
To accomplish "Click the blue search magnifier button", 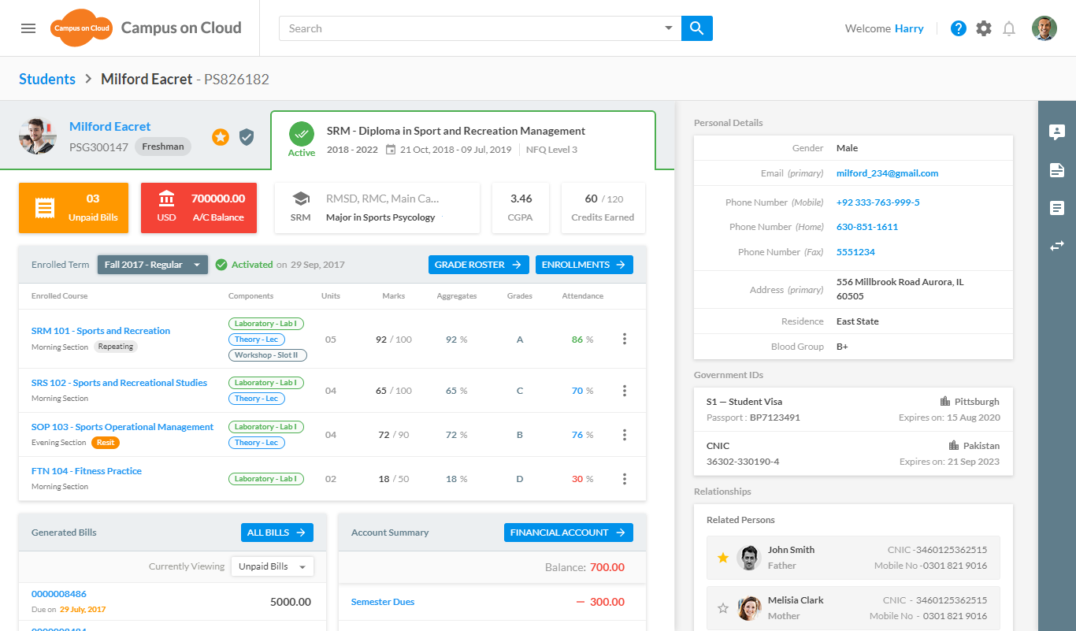I will click(696, 28).
